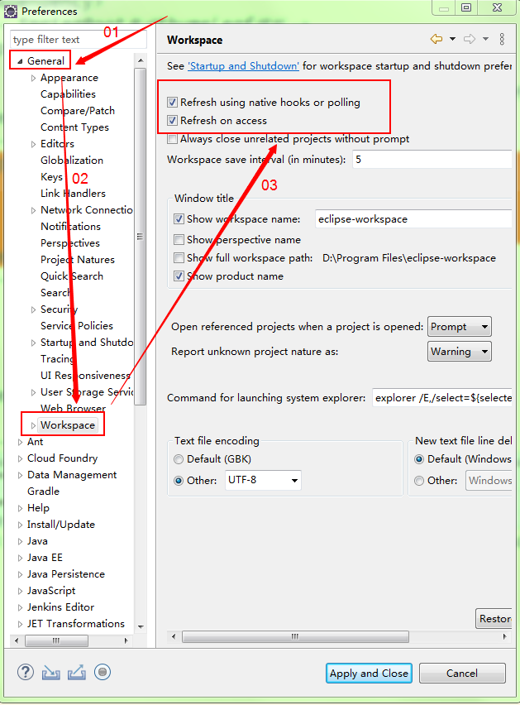This screenshot has width=520, height=705.
Task: Expand the Appearance tree node
Action: 33,79
